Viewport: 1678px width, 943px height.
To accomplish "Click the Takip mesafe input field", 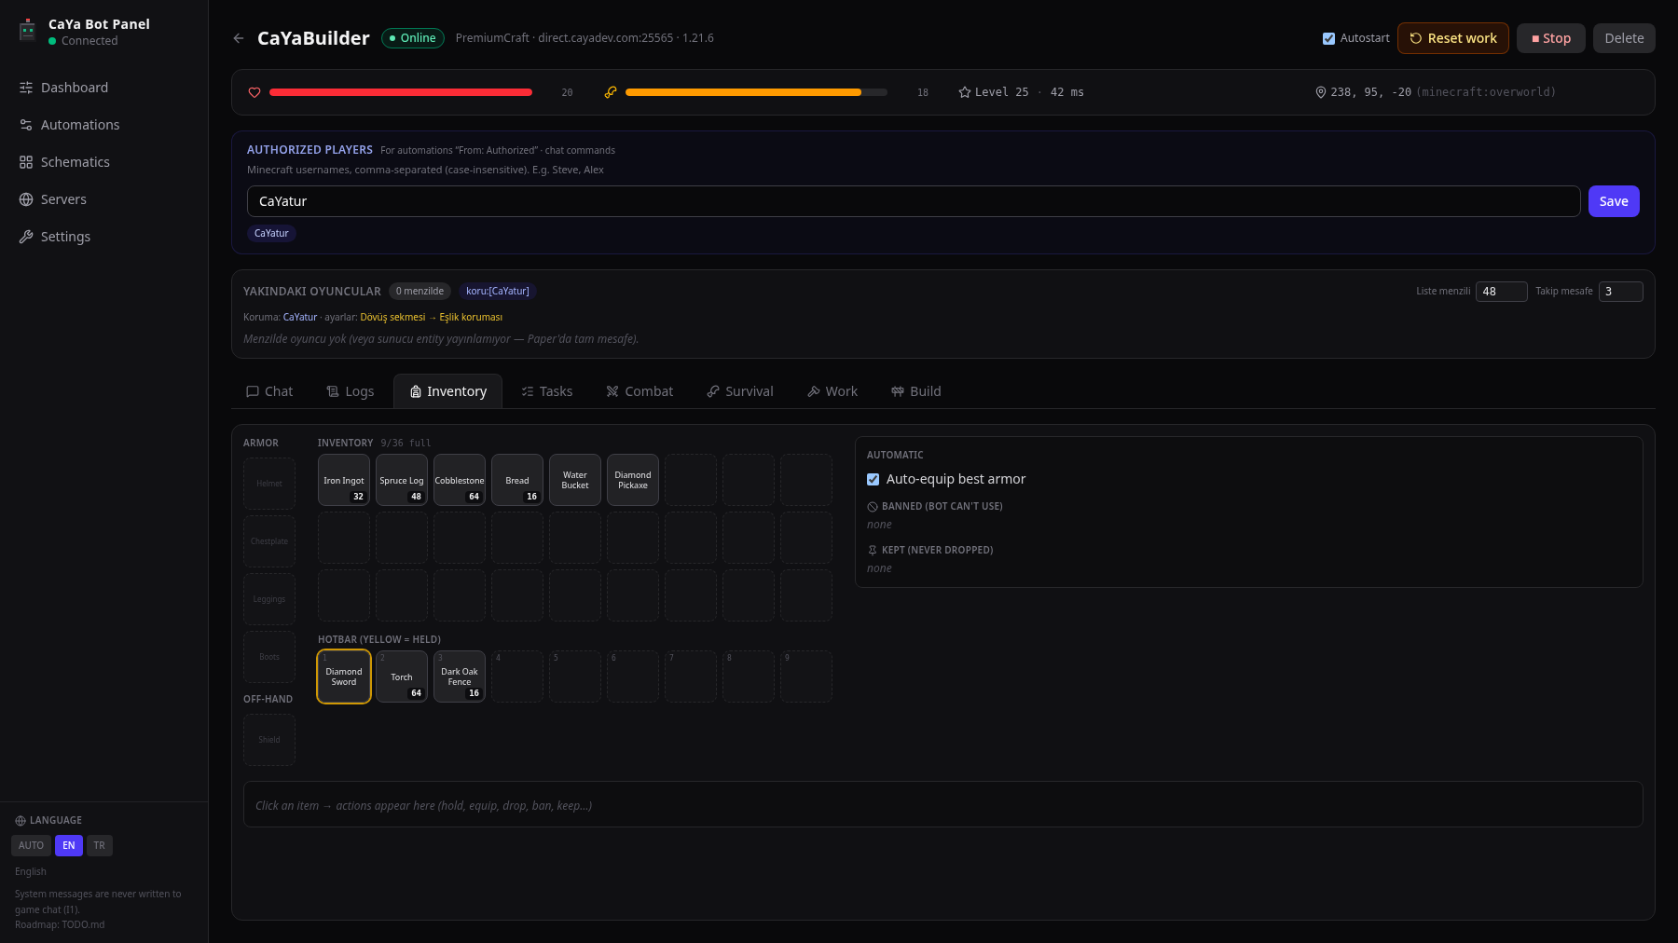I will (x=1620, y=292).
